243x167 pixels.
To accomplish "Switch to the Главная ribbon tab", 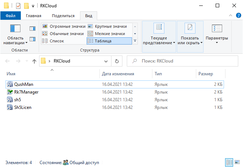I will [x=33, y=16].
